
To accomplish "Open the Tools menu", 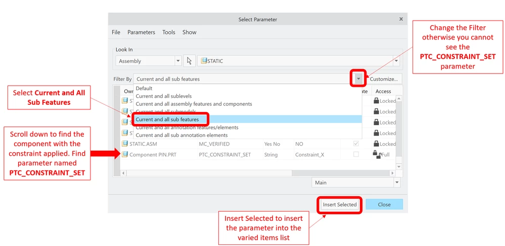I will point(169,32).
